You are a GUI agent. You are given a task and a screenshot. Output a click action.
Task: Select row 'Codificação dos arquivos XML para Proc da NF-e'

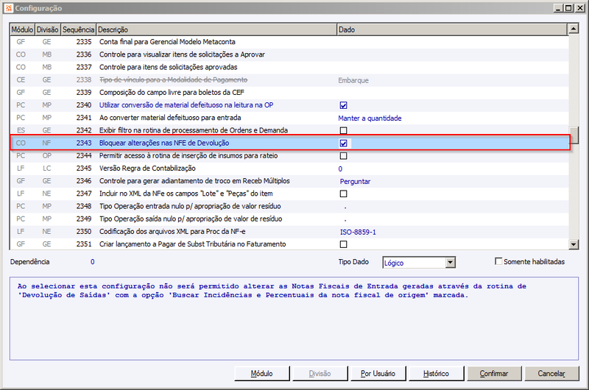pos(289,232)
